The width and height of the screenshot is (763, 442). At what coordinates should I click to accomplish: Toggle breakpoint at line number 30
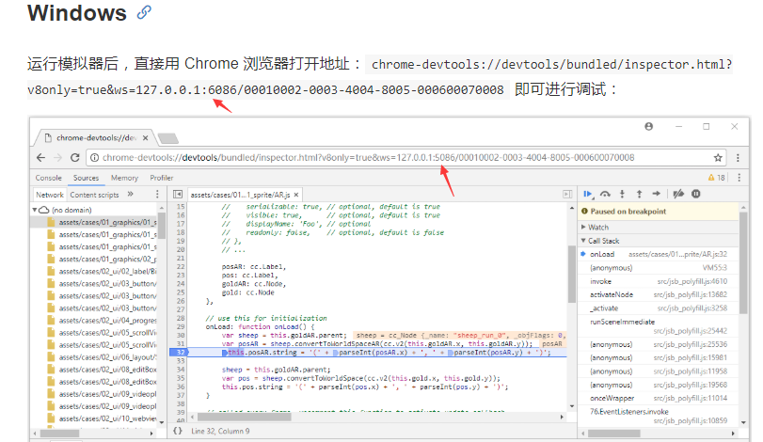(181, 336)
